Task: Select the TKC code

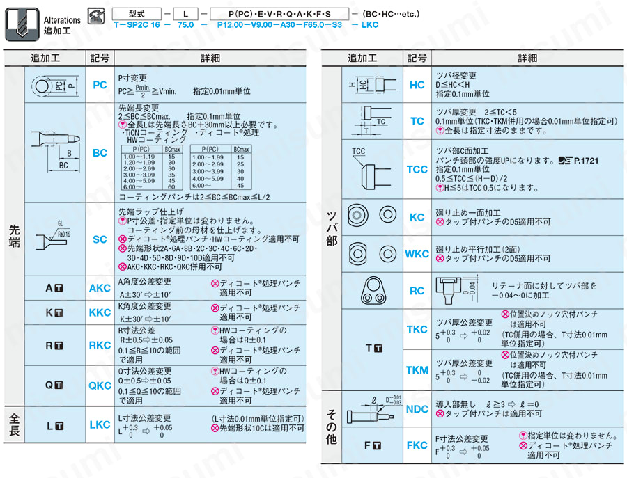Action: 417,329
